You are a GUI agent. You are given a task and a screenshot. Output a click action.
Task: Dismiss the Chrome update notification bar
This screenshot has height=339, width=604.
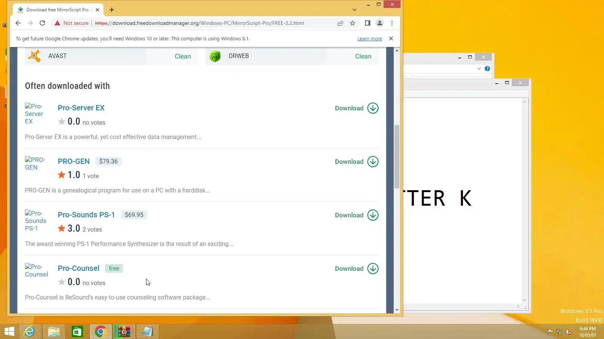391,38
